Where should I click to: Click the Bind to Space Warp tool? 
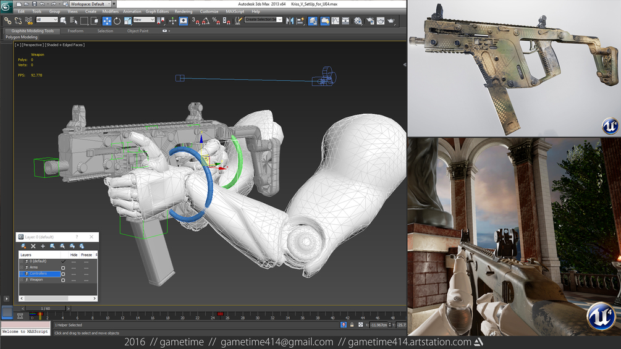(29, 20)
